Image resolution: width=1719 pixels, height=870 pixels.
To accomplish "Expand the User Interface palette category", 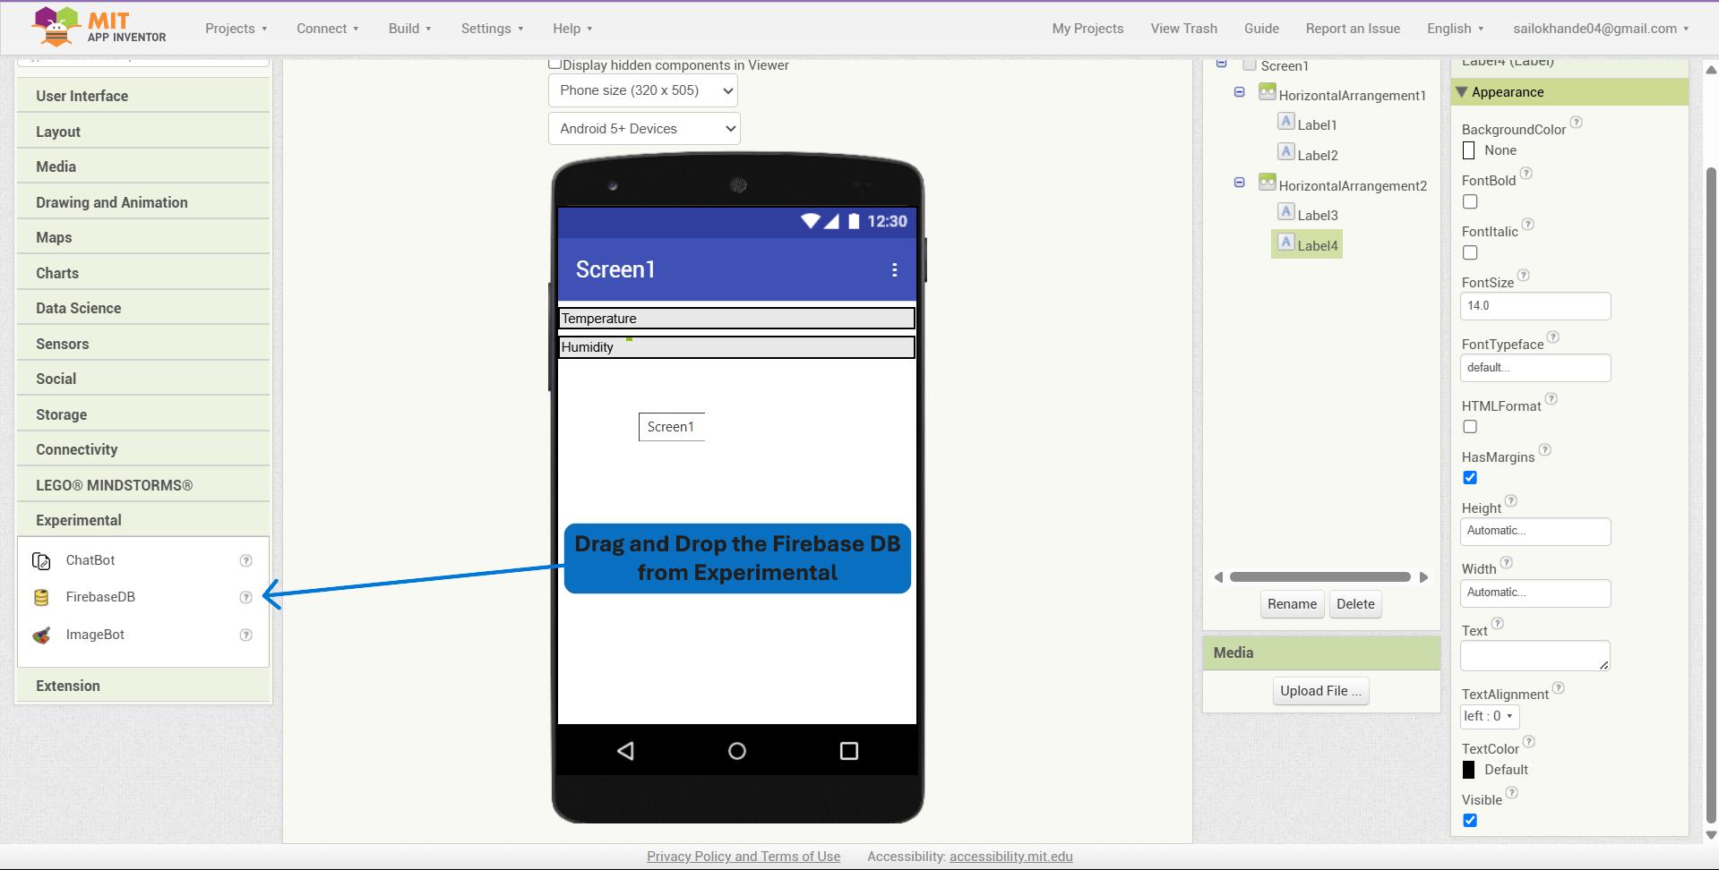I will [143, 96].
